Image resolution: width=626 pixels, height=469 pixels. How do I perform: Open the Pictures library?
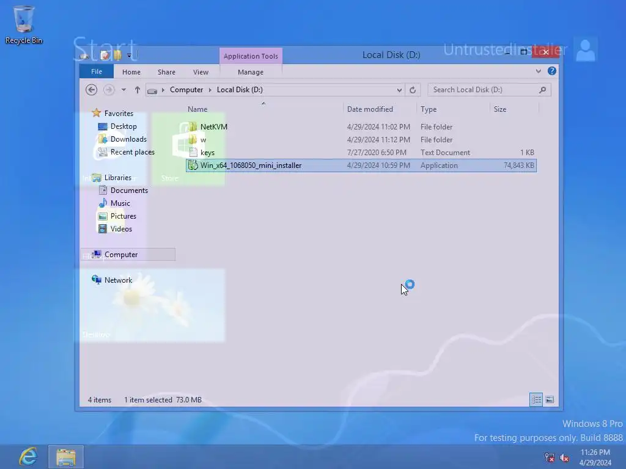[123, 216]
